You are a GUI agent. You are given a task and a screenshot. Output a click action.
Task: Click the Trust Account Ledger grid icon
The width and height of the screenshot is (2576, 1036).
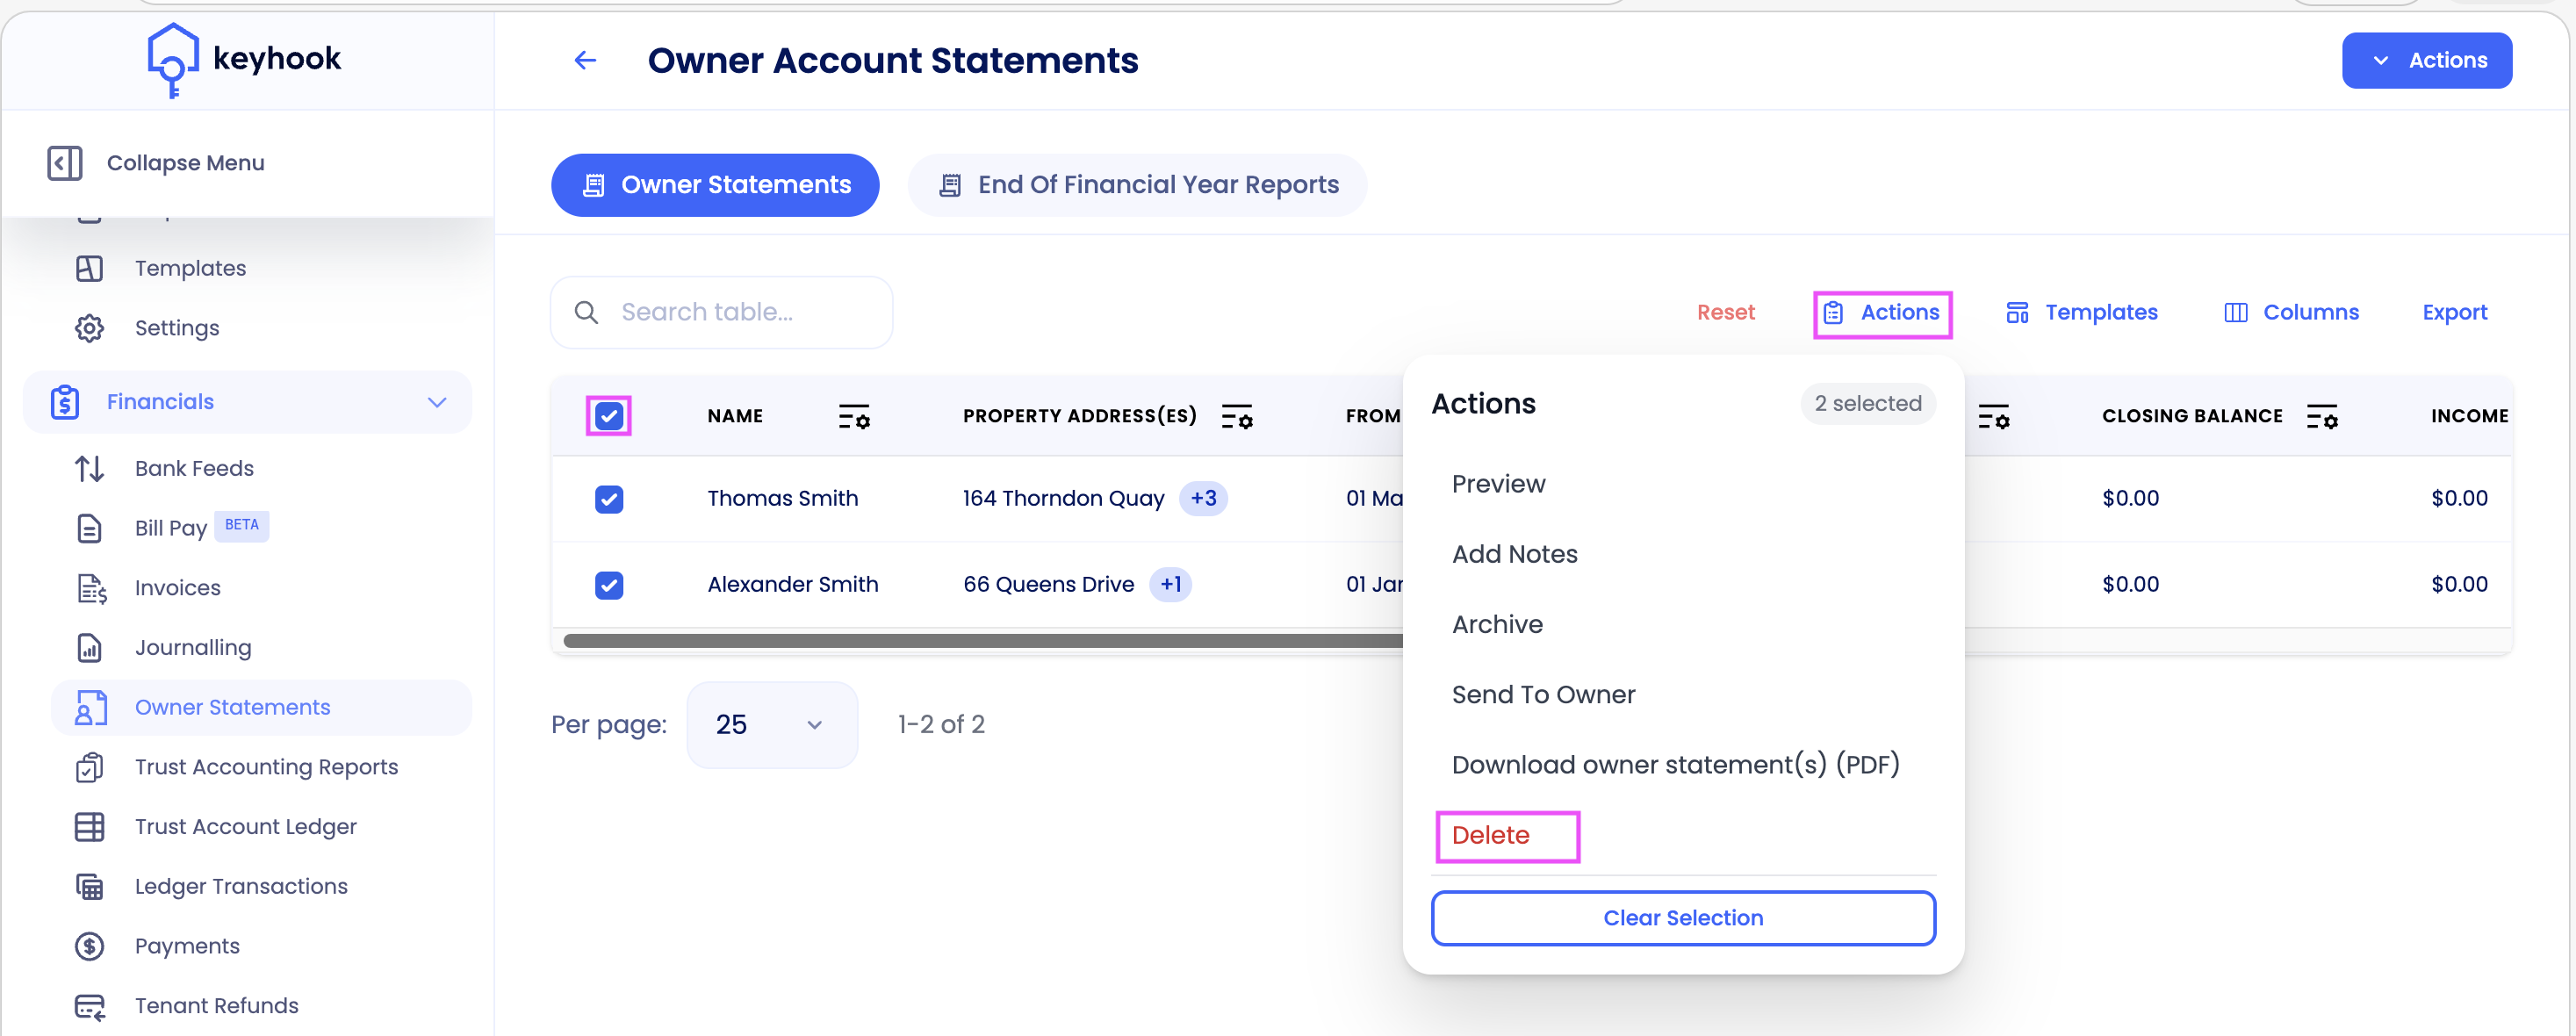coord(90,827)
